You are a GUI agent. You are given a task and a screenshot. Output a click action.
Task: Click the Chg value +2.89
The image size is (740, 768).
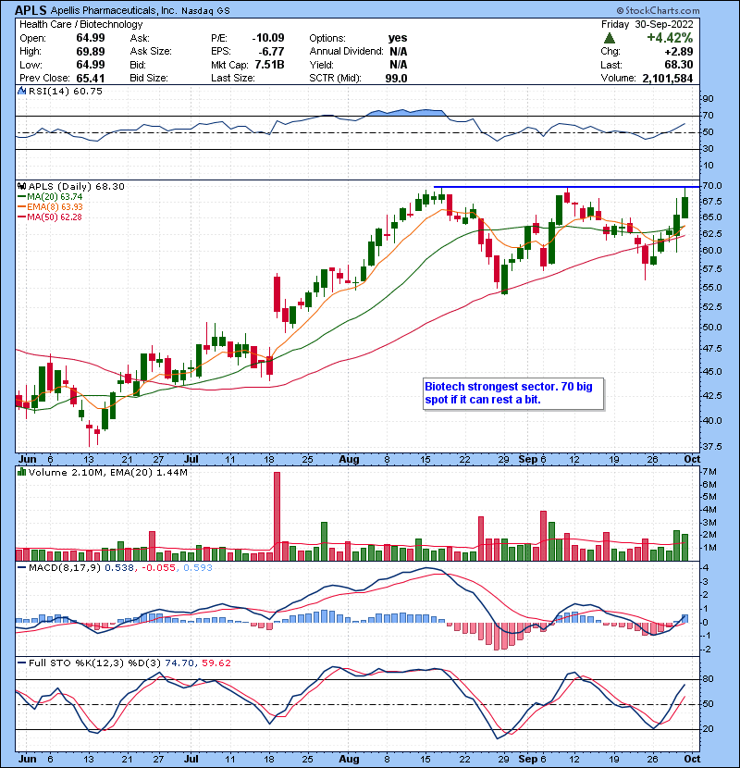678,51
